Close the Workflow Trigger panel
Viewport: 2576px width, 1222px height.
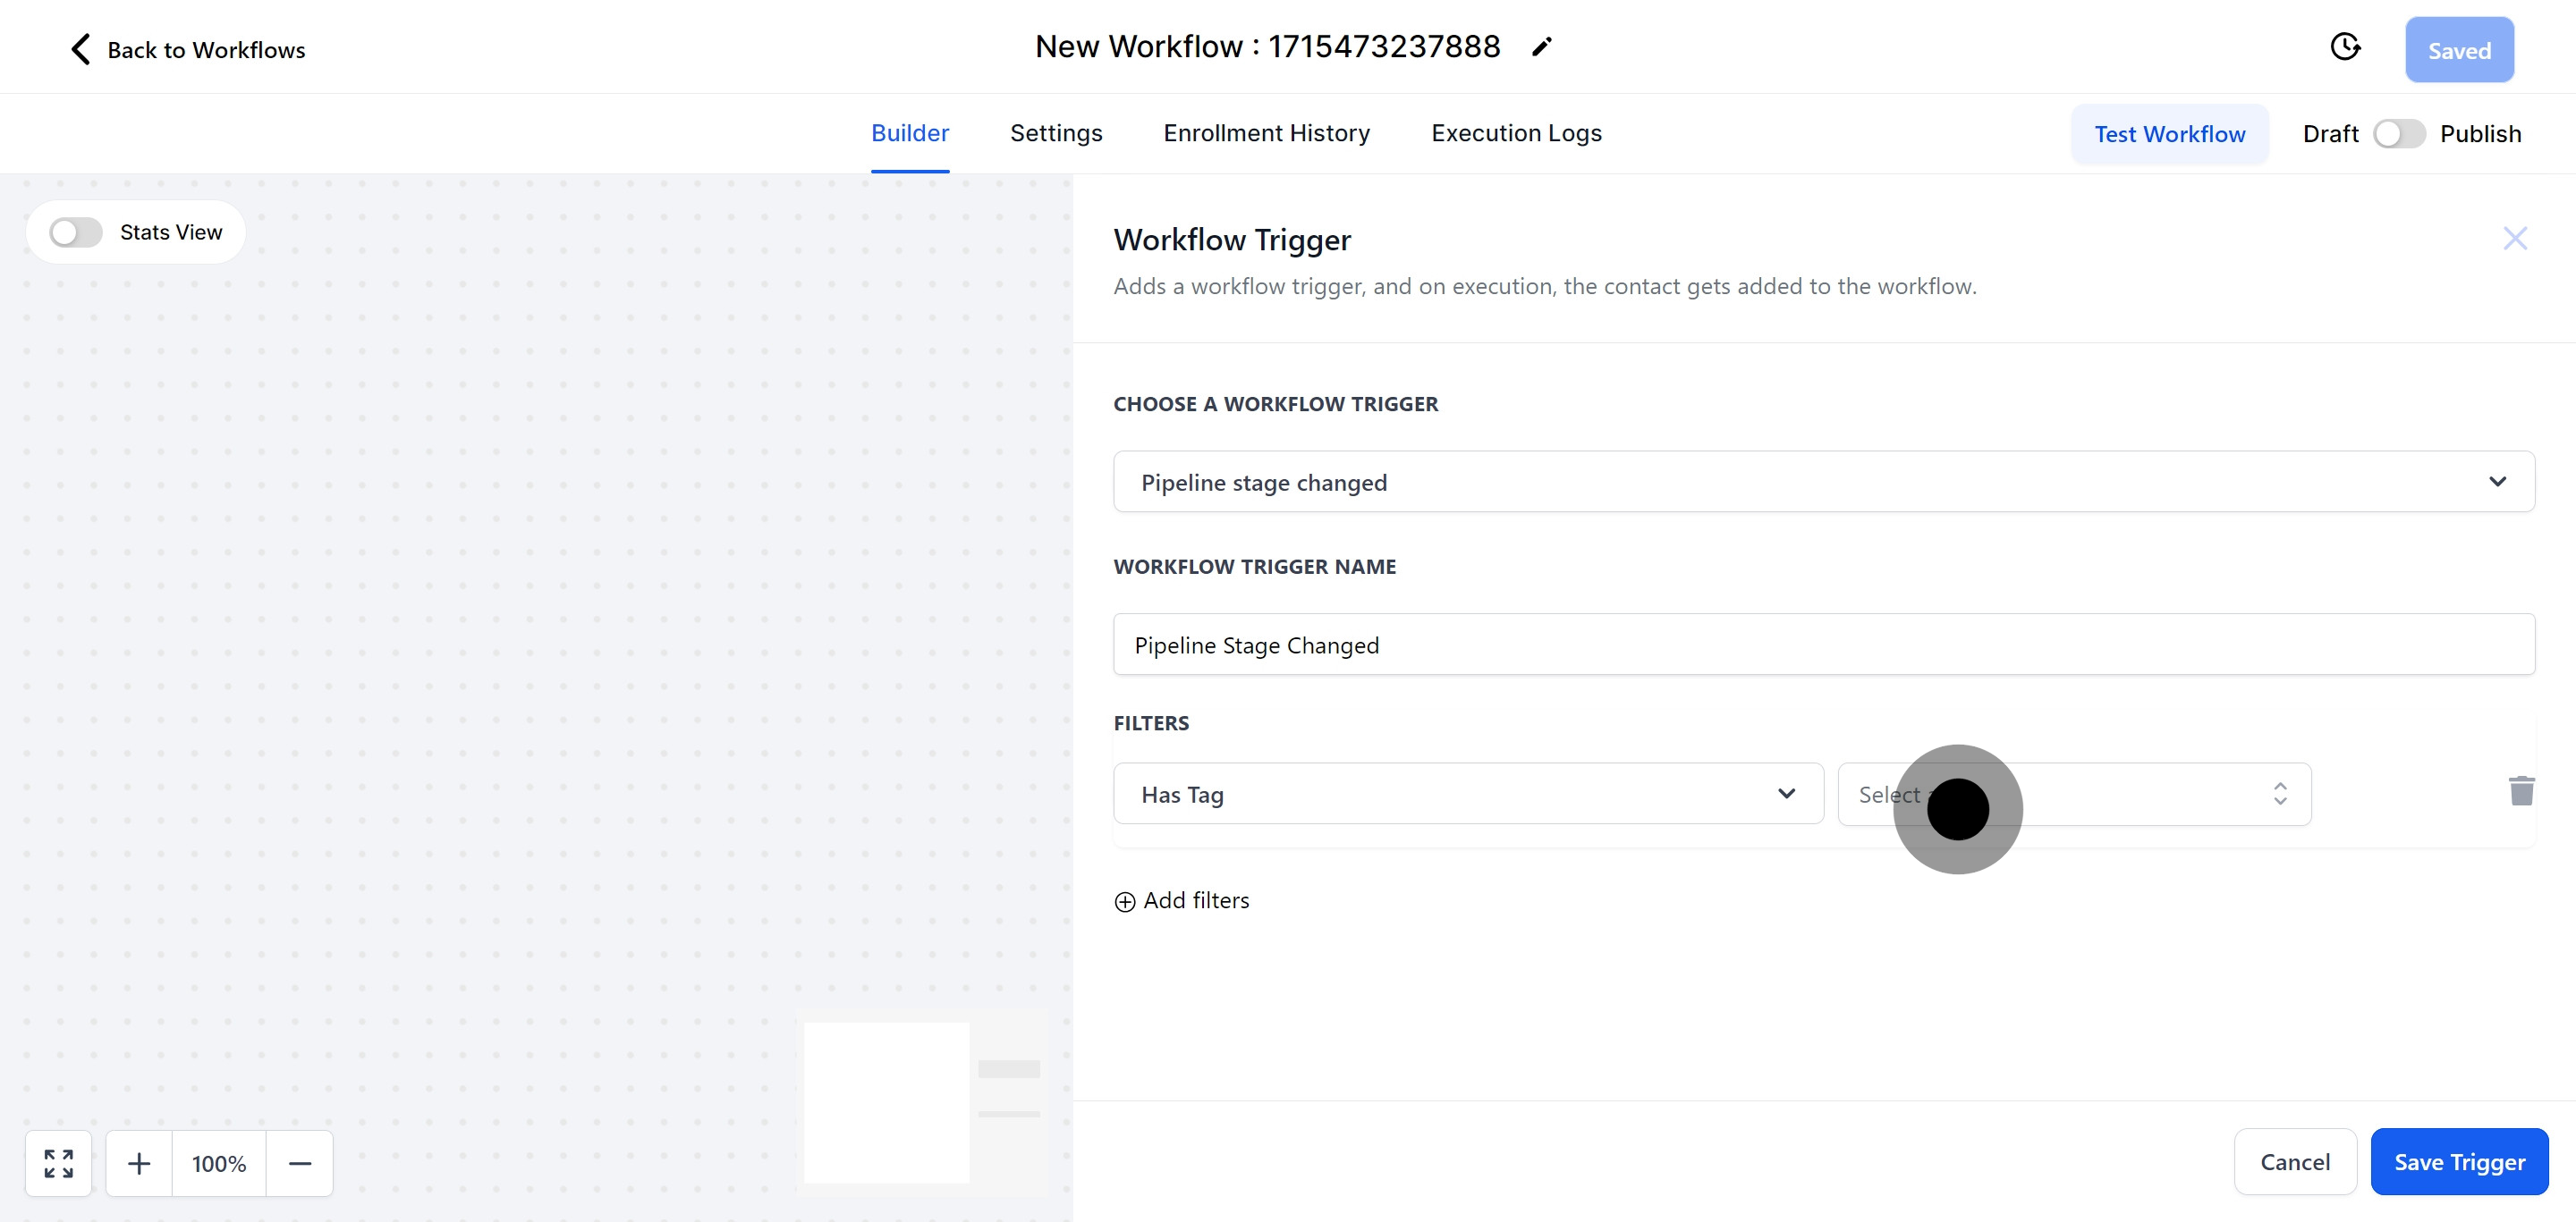[x=2514, y=239]
